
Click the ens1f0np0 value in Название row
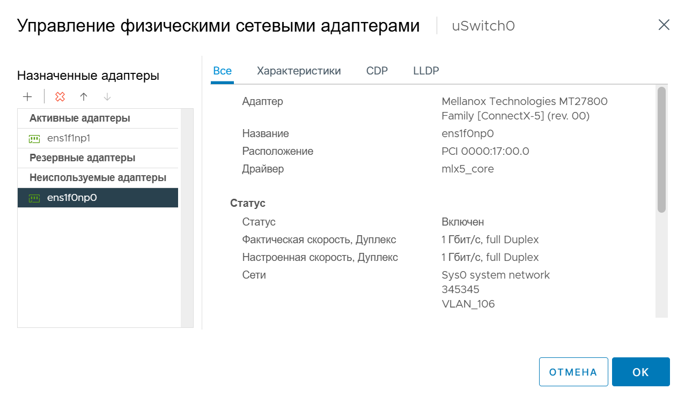point(468,134)
